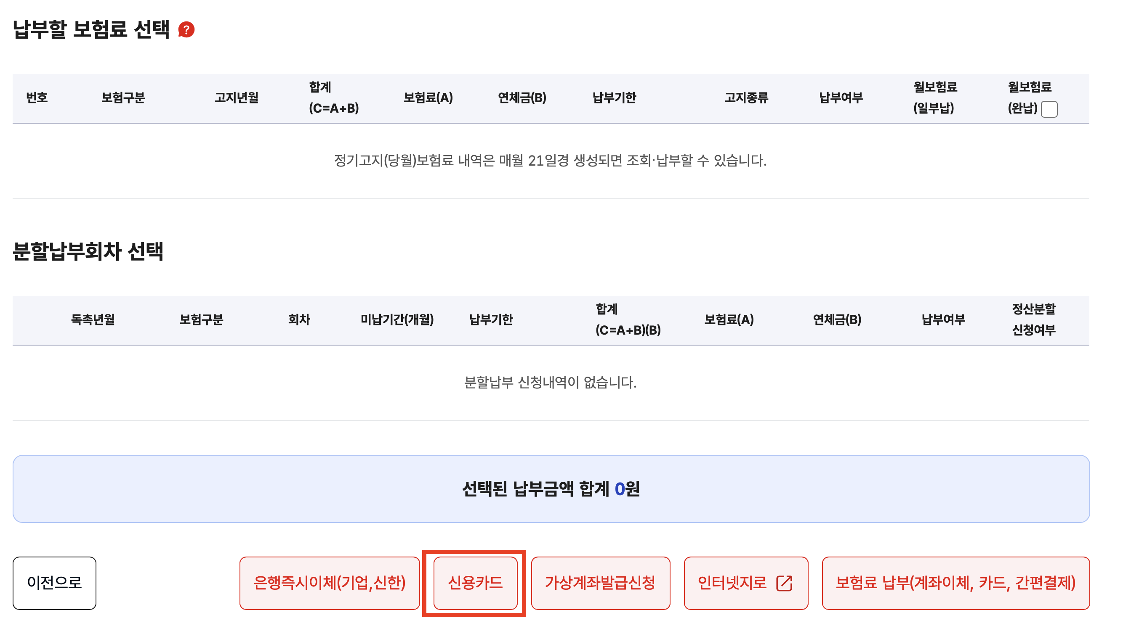Click the 정산분할 신청여부 column header
Viewport: 1123px width, 644px height.
[x=1033, y=319]
